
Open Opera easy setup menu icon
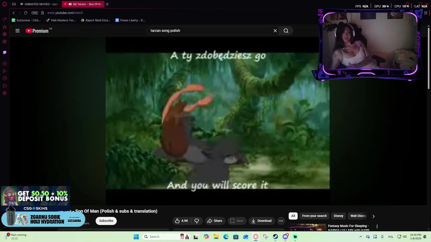click(426, 13)
